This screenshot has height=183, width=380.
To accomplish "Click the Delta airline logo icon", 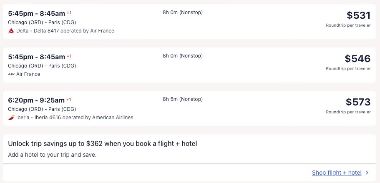I will [x=11, y=31].
